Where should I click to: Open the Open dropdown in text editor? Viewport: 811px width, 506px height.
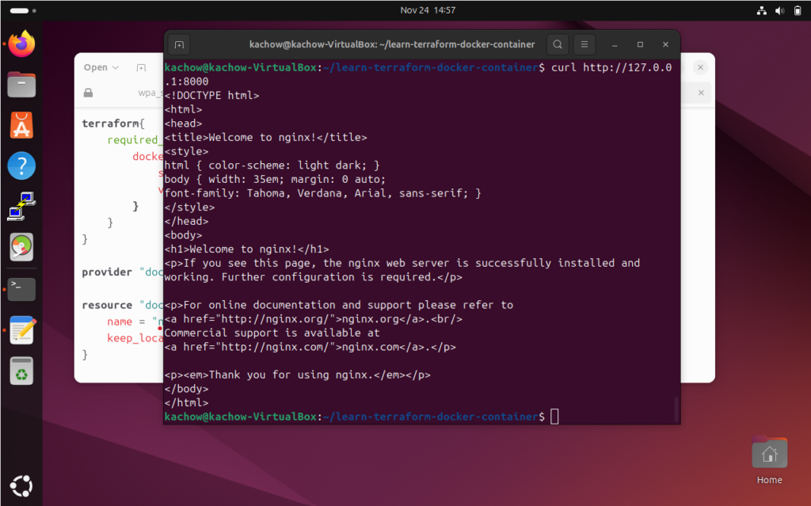(101, 67)
